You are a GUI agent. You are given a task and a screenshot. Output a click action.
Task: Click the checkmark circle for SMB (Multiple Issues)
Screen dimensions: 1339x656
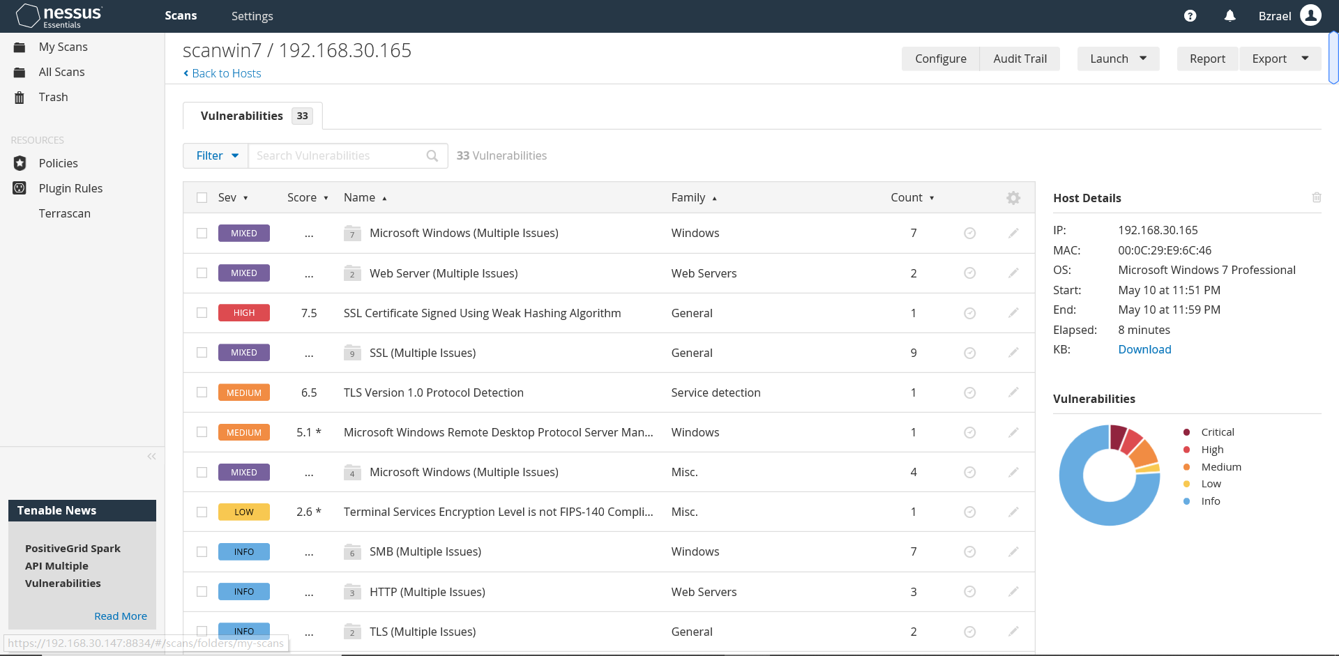[969, 551]
